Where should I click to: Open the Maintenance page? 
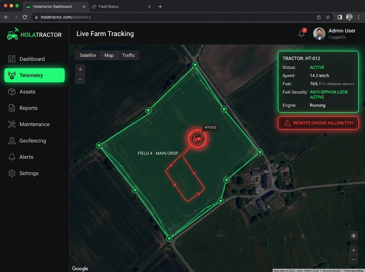34,124
